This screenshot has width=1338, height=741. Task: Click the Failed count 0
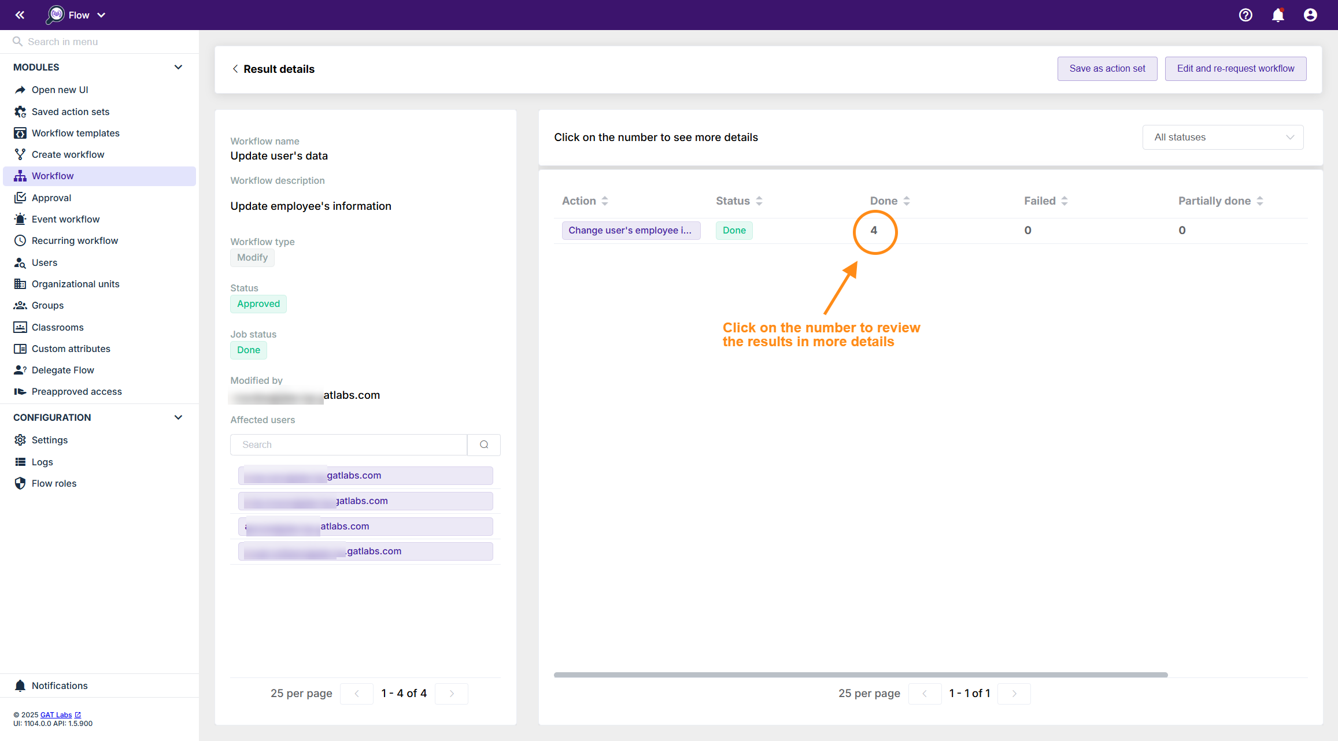[x=1027, y=230]
